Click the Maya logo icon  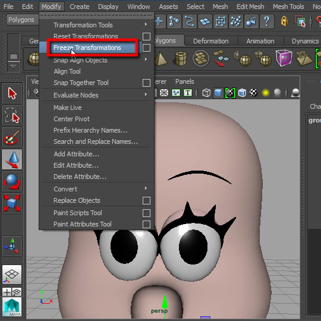pyautogui.click(x=12, y=307)
